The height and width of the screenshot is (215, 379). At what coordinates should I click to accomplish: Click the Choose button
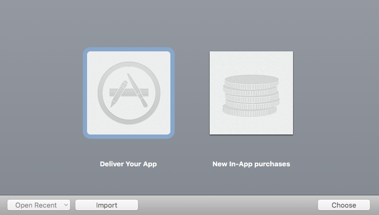[344, 205]
